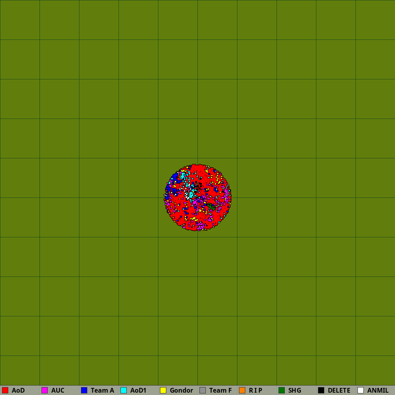The height and width of the screenshot is (395, 395).
Task: Click the Gondor team label
Action: (x=181, y=390)
